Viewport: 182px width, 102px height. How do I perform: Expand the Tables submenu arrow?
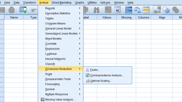click(x=80, y=18)
